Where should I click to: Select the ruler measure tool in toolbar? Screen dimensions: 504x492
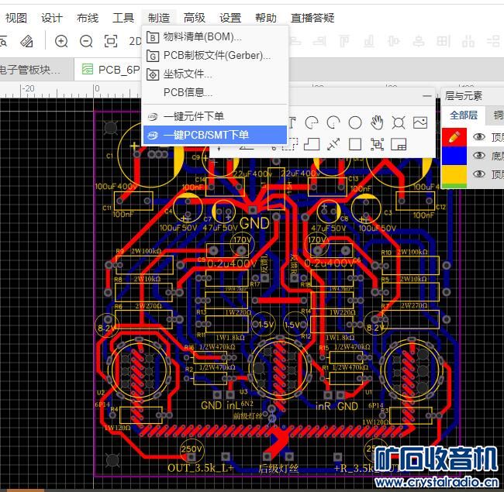point(26,41)
